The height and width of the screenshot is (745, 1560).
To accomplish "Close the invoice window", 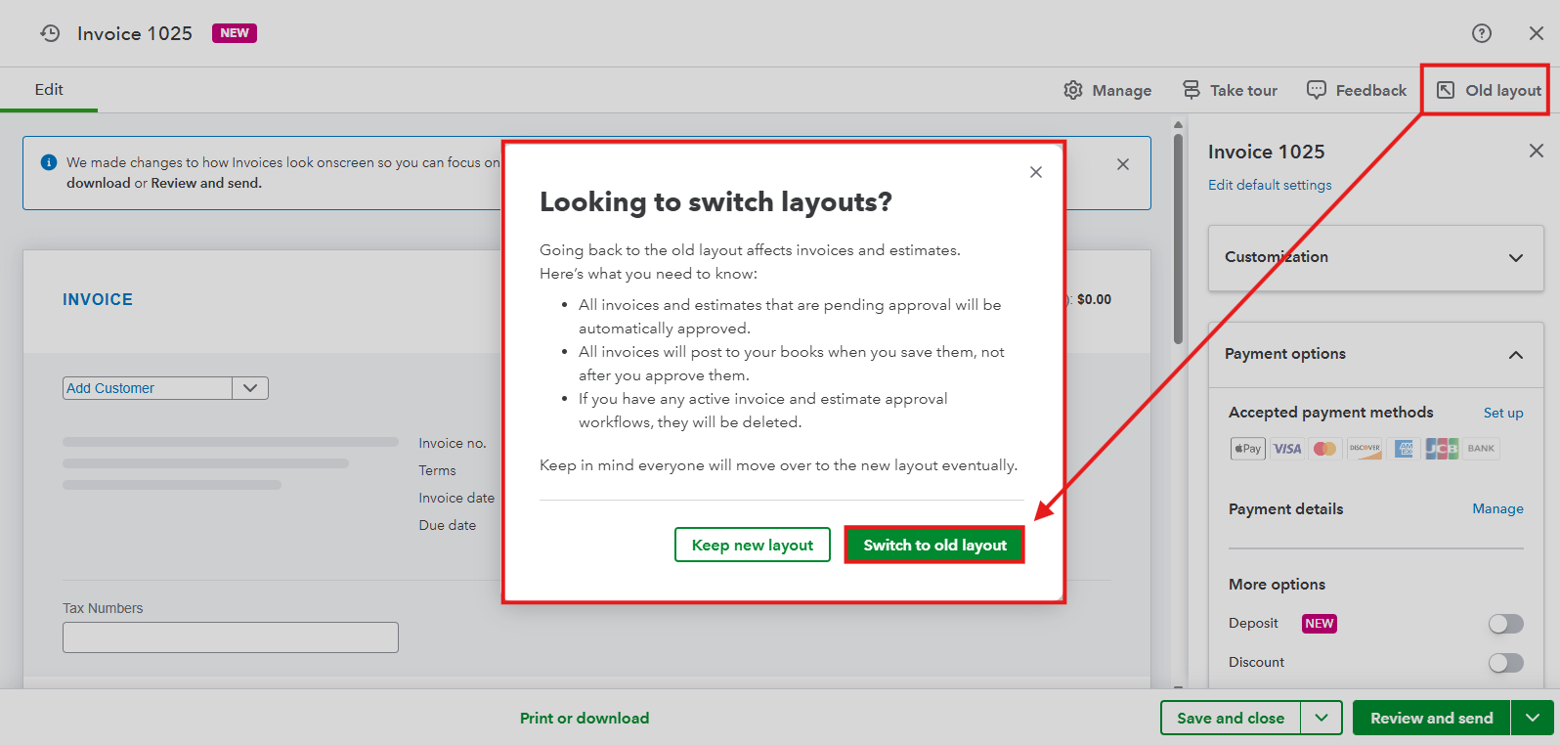I will [1537, 33].
